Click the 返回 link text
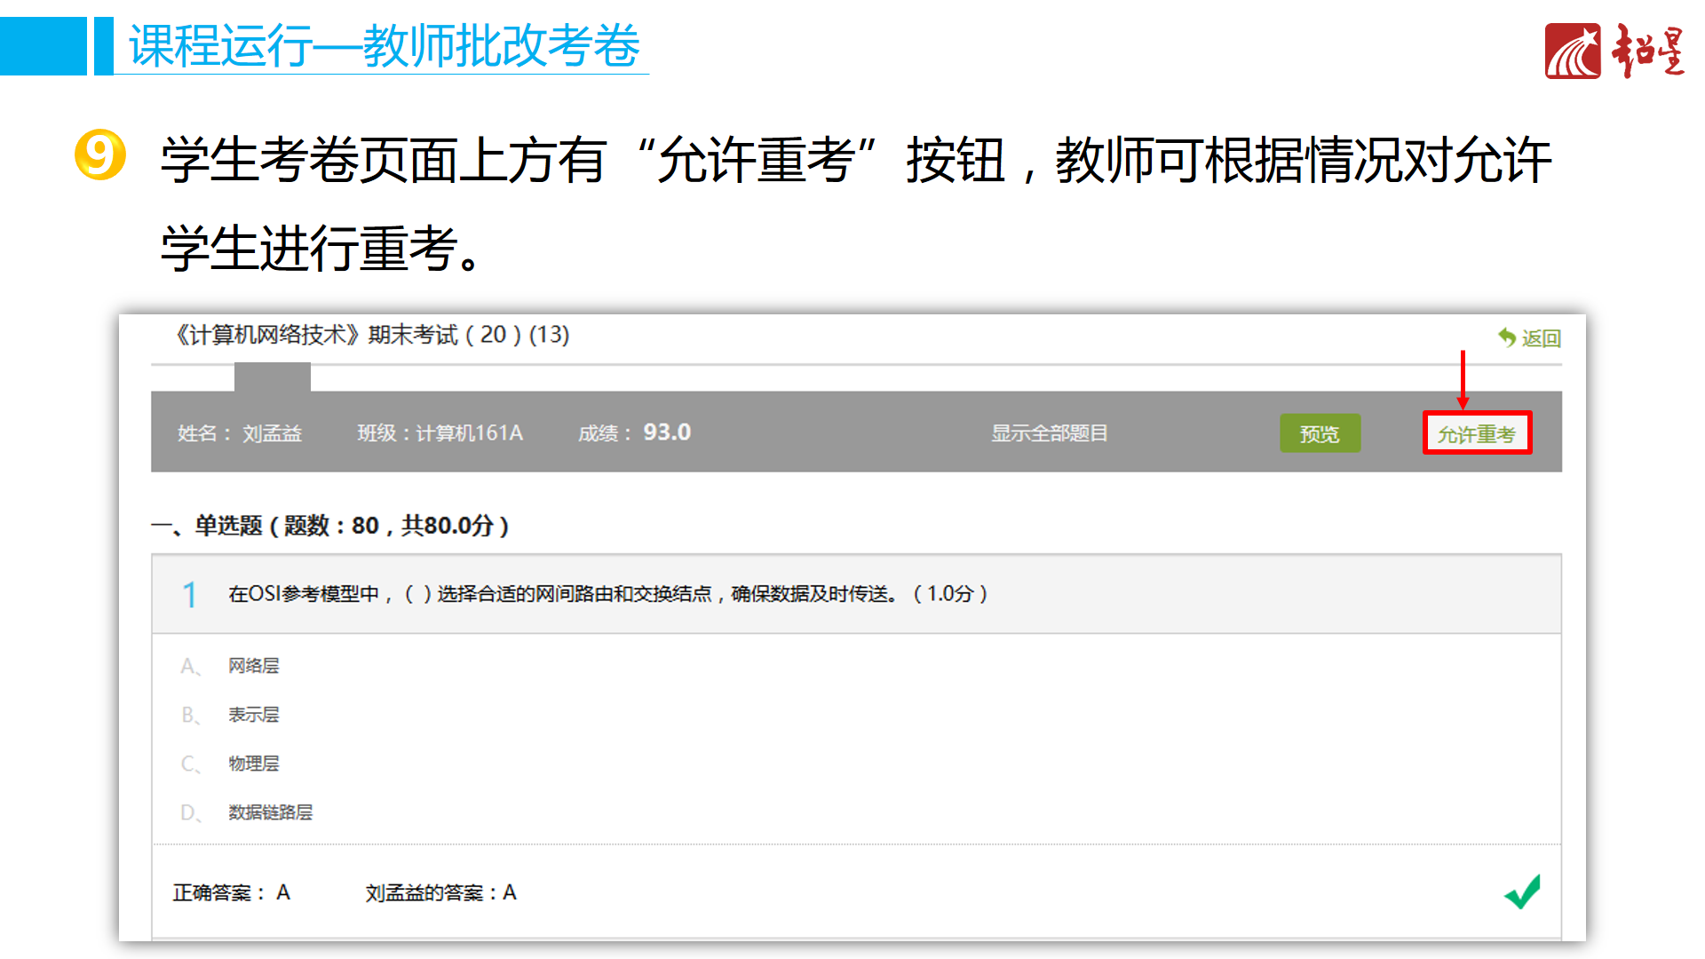The width and height of the screenshot is (1705, 959). point(1542,338)
